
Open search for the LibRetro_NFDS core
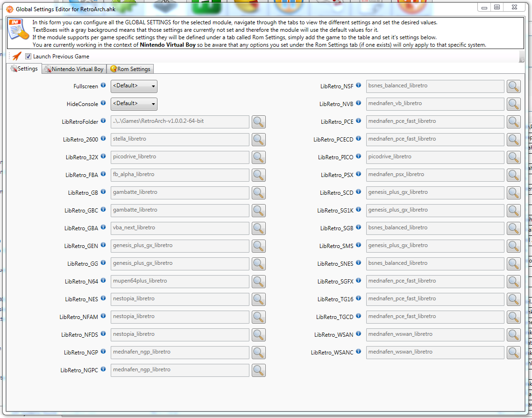pyautogui.click(x=259, y=335)
